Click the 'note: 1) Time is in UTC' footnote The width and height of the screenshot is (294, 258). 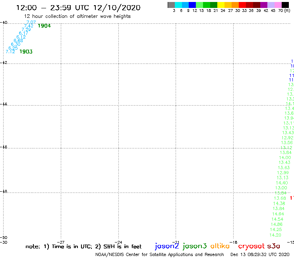tap(59, 246)
